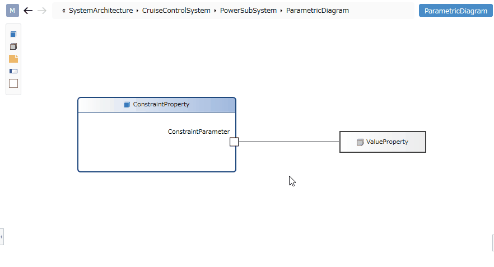Select the ConstraintParameter label
Viewport: 494px width, 267px height.
click(x=198, y=132)
